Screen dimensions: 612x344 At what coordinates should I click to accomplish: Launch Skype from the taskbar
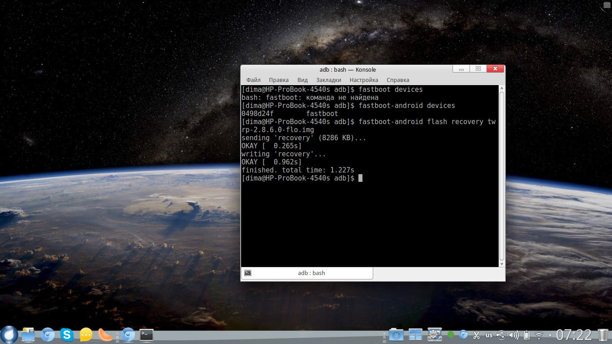67,335
